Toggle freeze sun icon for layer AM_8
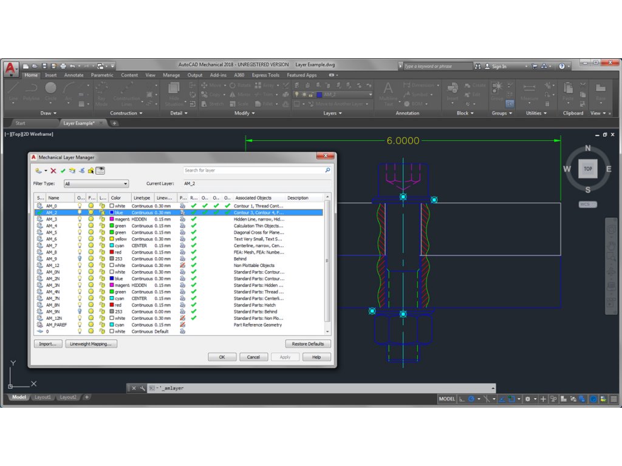This screenshot has width=622, height=466. 91,252
